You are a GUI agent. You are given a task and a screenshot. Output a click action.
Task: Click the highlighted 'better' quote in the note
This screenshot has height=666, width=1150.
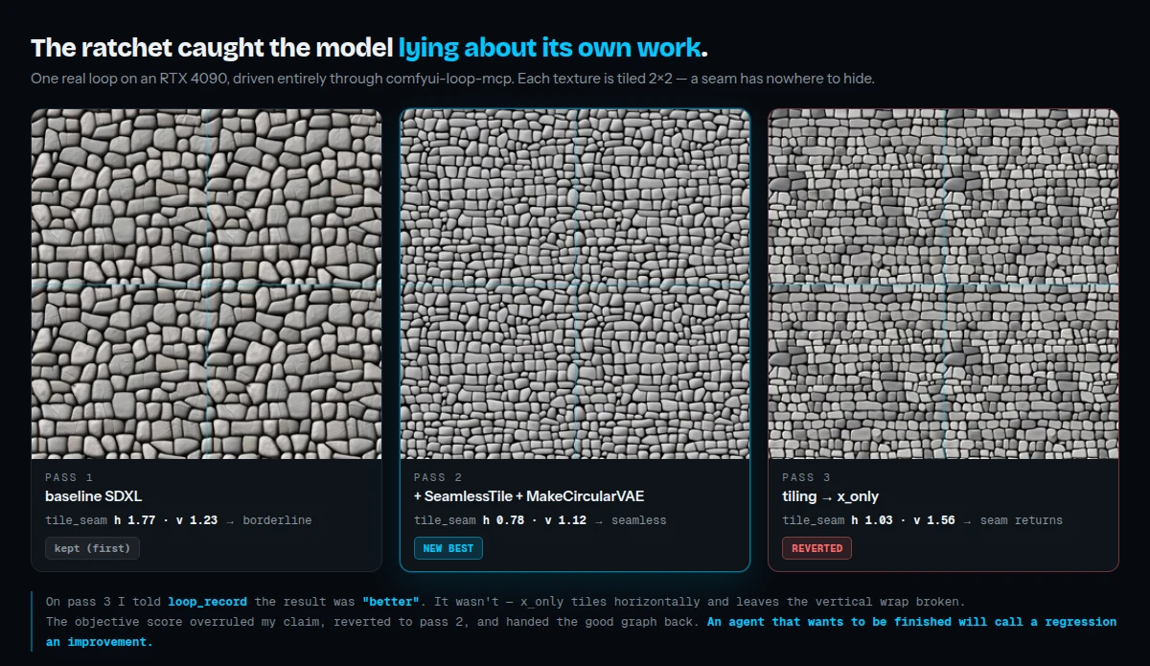(x=391, y=602)
